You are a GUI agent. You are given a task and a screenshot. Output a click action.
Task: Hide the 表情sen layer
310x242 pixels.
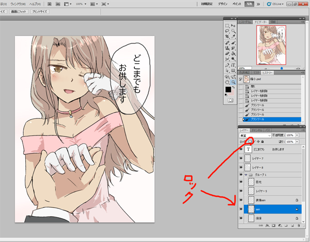pyautogui.click(x=241, y=200)
